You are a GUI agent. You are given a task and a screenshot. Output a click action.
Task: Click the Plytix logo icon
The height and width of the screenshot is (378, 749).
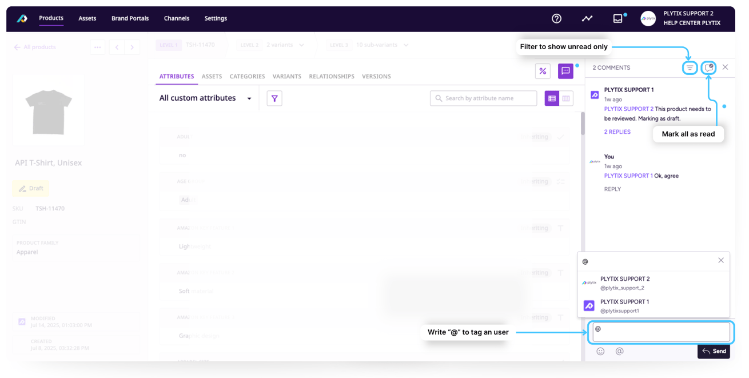[x=22, y=18]
